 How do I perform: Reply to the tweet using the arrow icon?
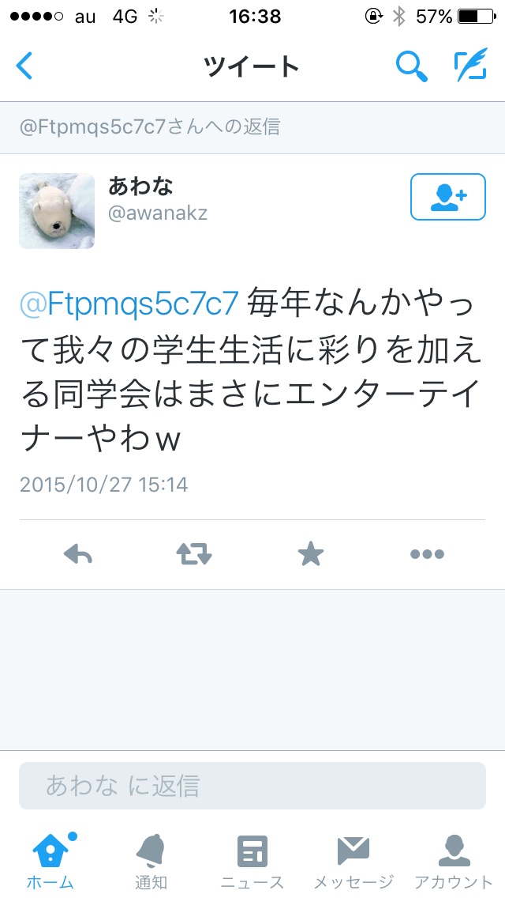point(78,554)
